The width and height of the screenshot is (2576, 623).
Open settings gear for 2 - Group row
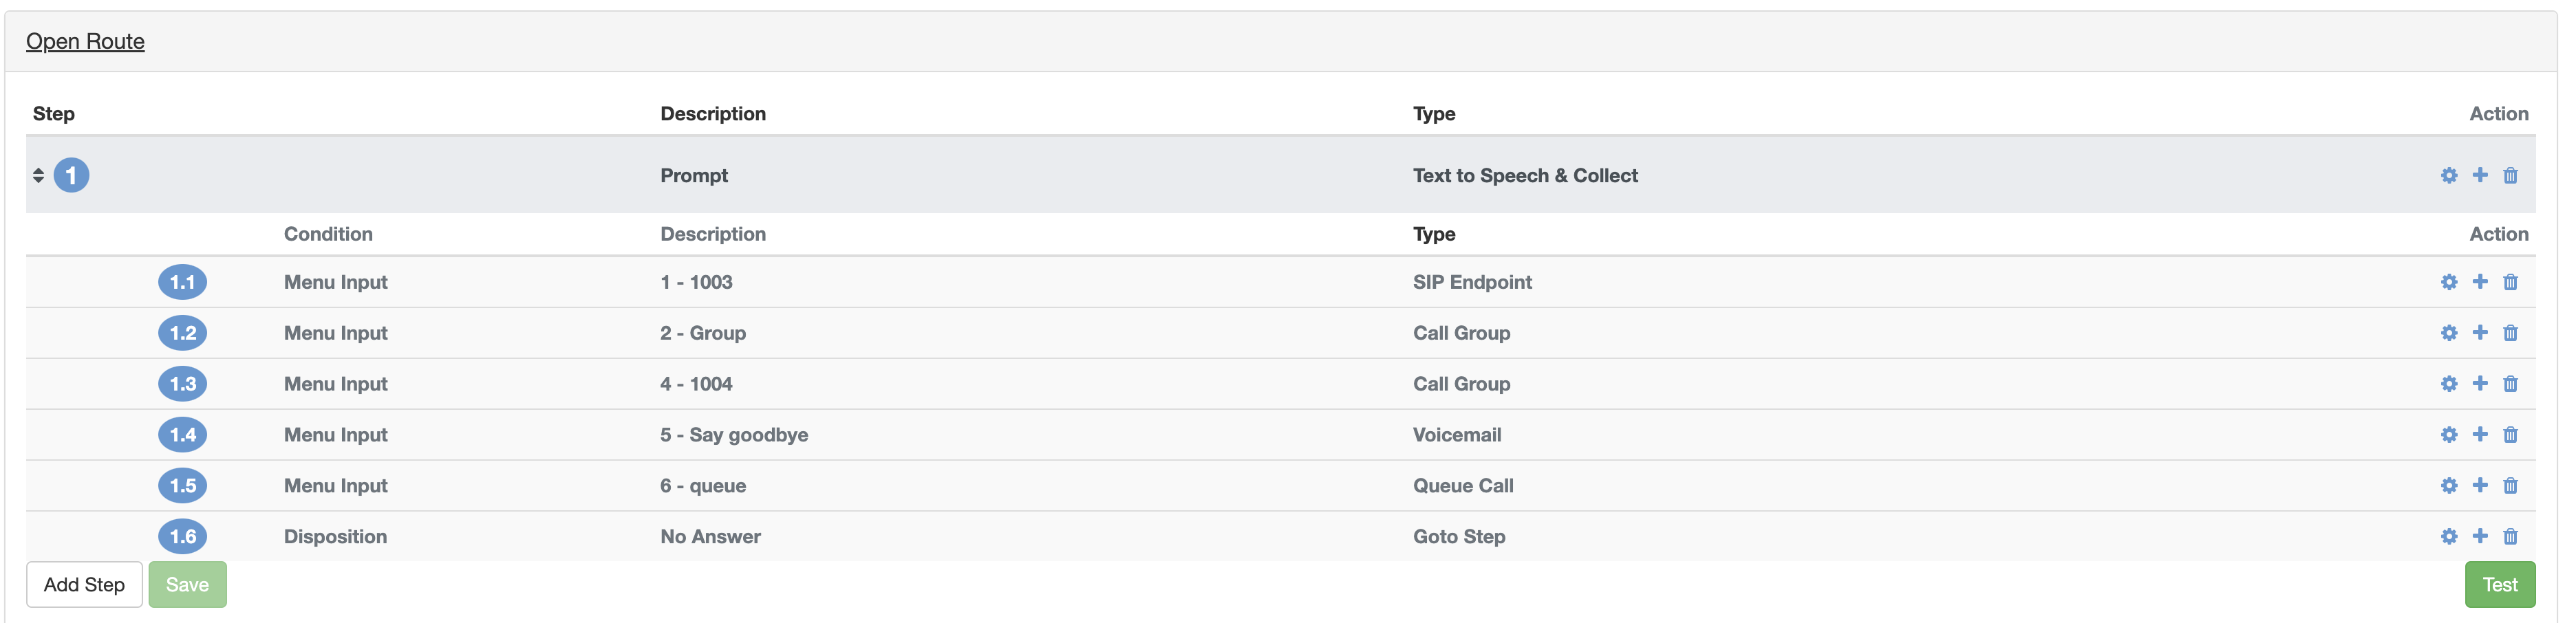pos(2449,333)
